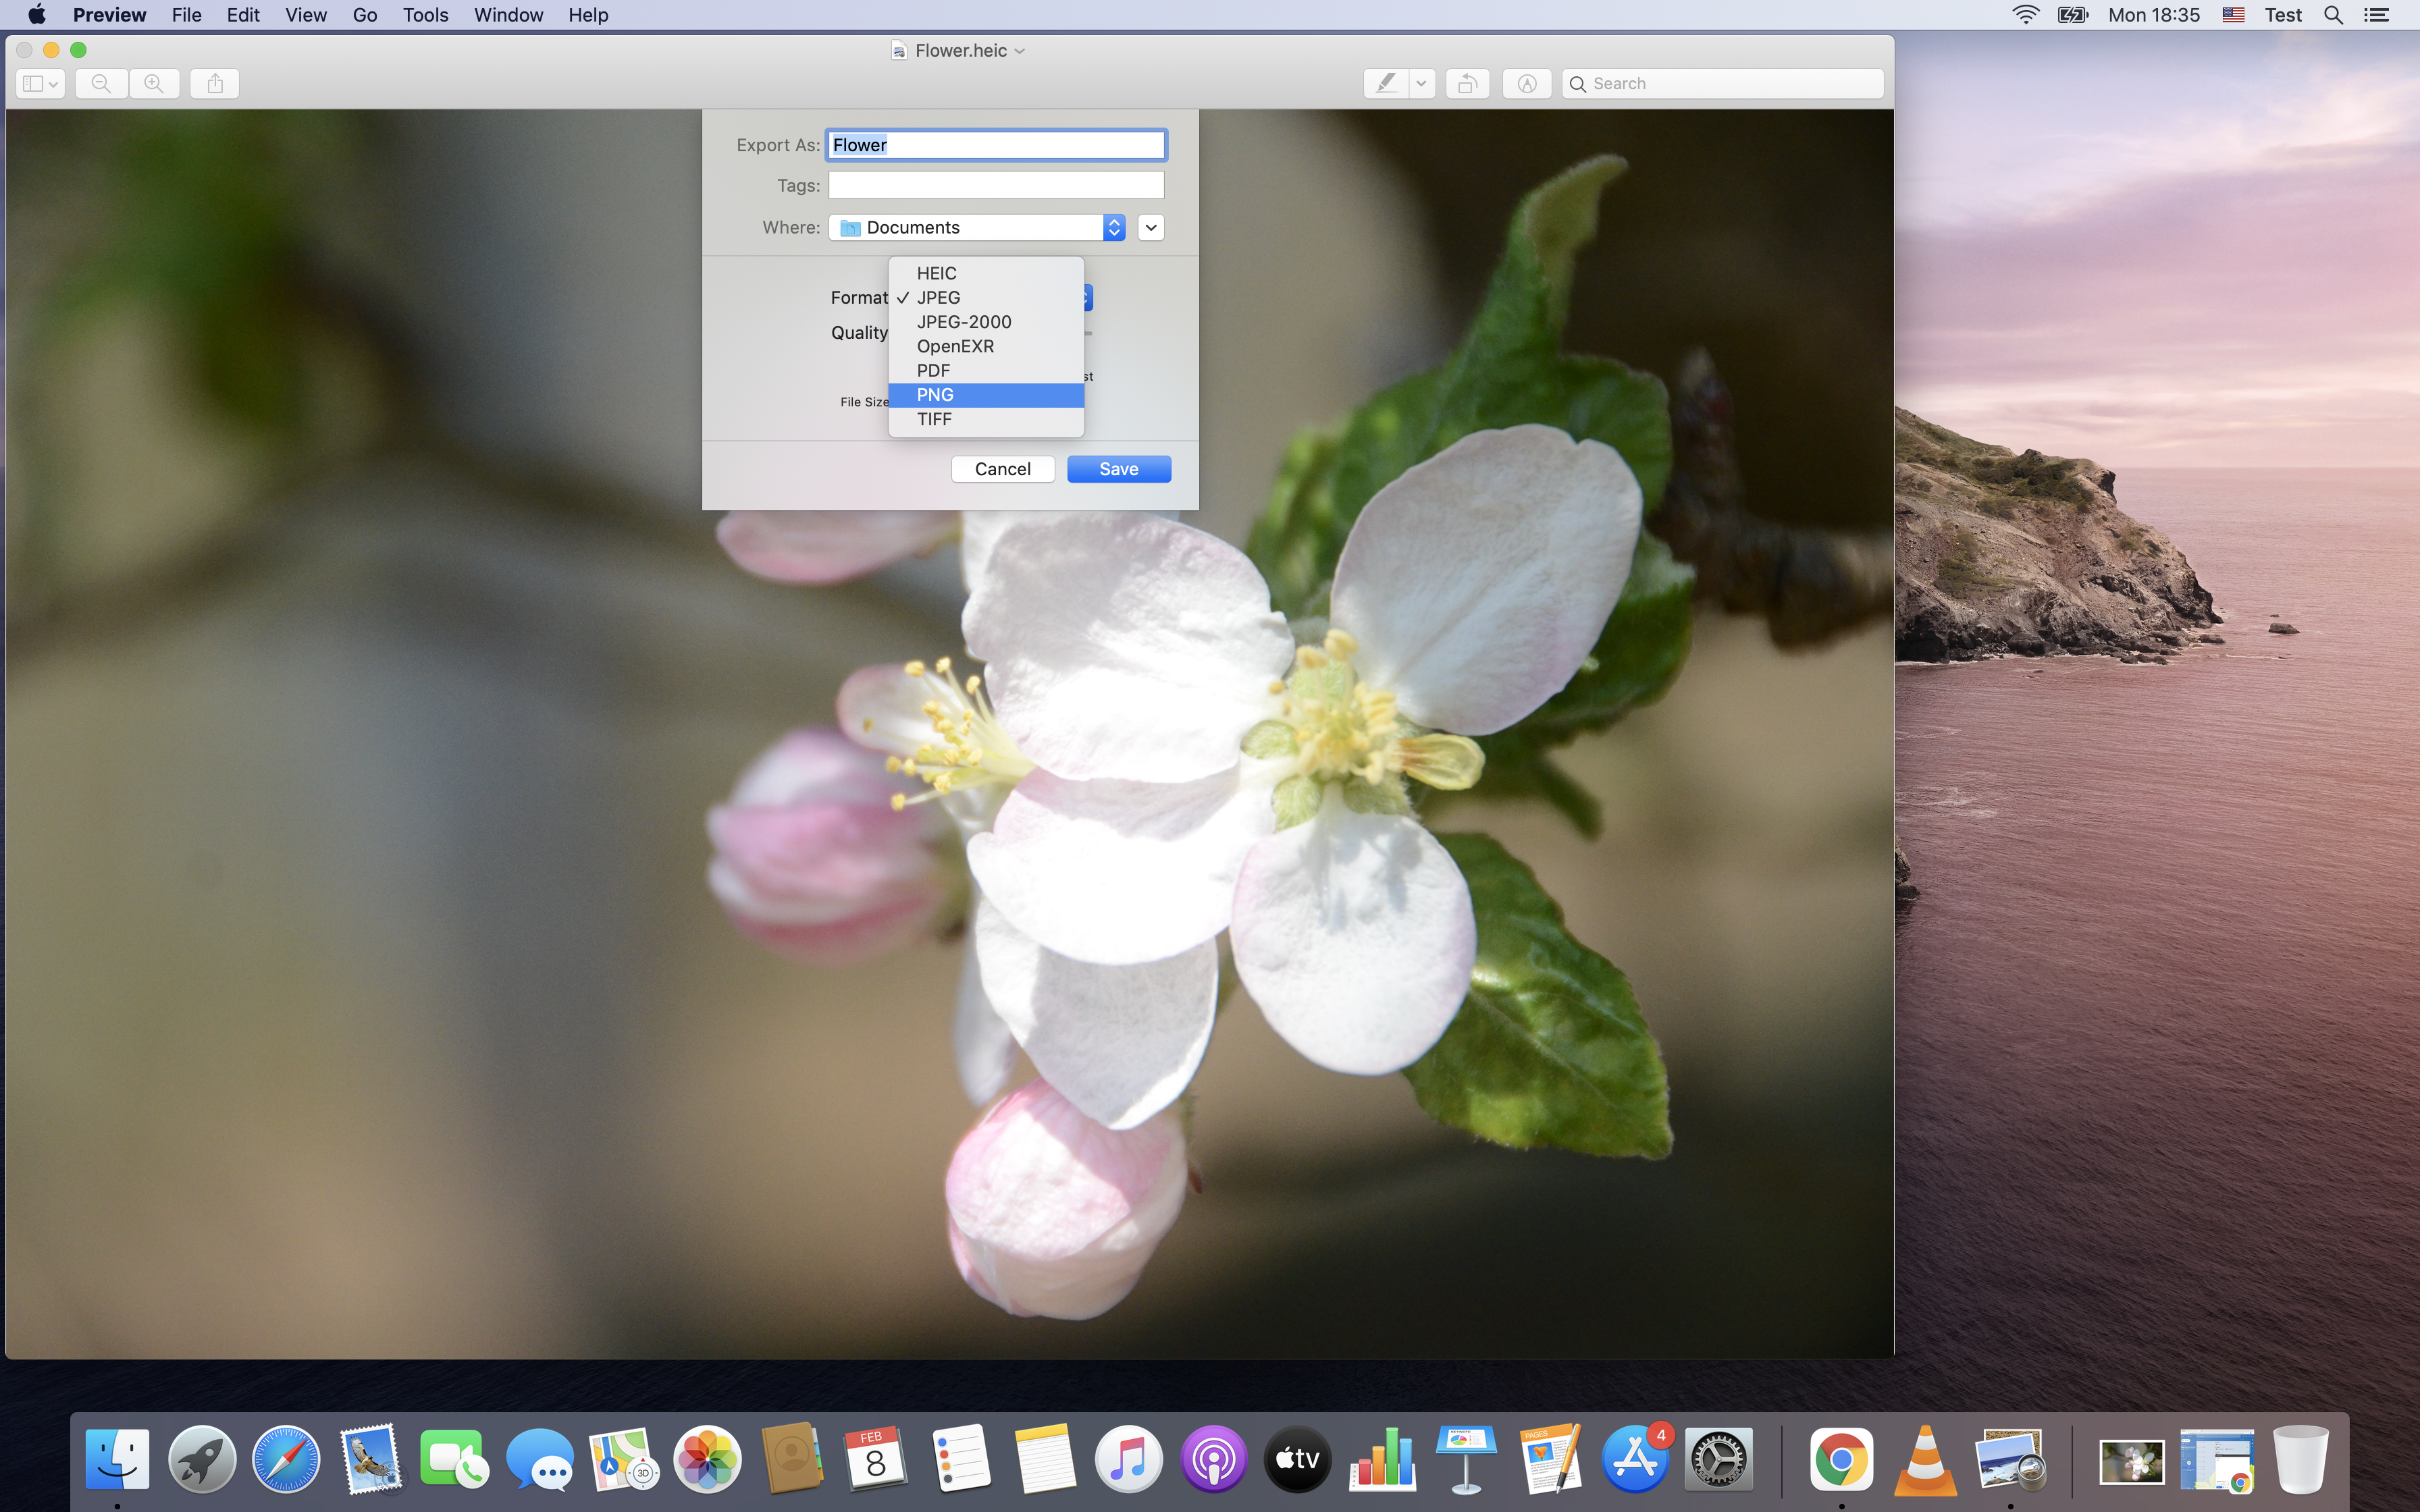This screenshot has height=1512, width=2420.
Task: Click into the Tags field
Action: pyautogui.click(x=996, y=185)
